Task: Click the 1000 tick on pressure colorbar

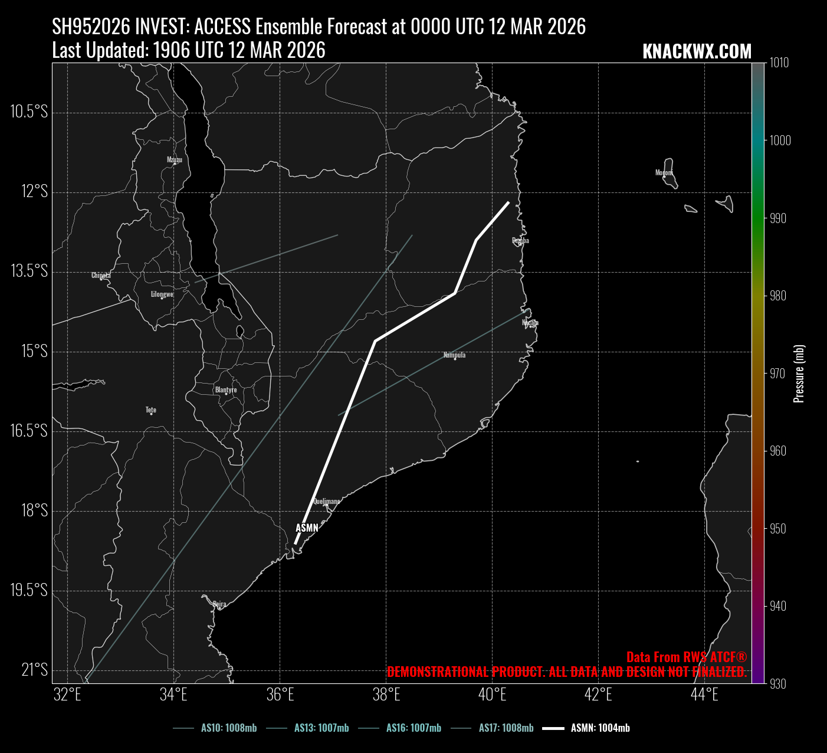Action: pos(780,140)
